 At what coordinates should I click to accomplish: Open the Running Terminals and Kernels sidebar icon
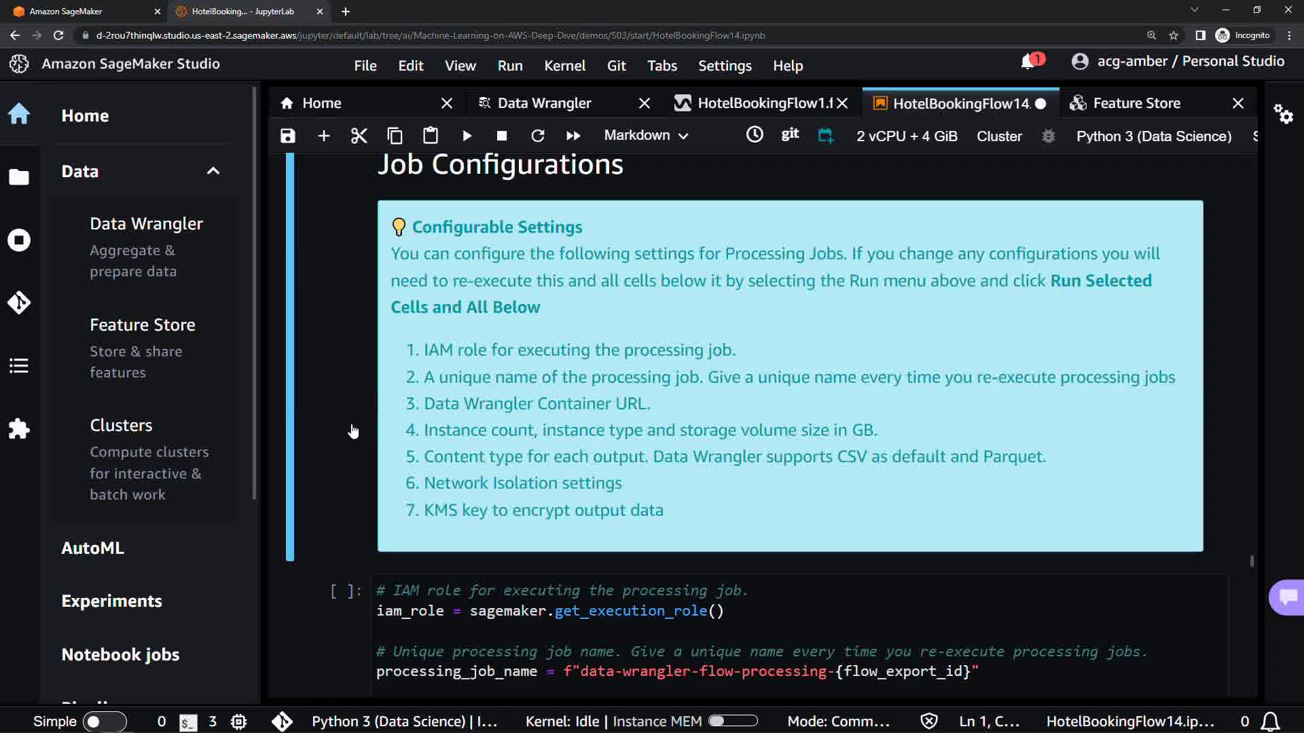[x=19, y=240]
